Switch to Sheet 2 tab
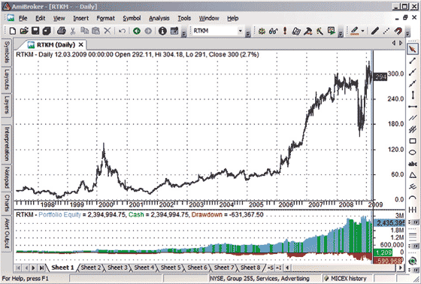The height and width of the screenshot is (284, 421). pos(91,267)
